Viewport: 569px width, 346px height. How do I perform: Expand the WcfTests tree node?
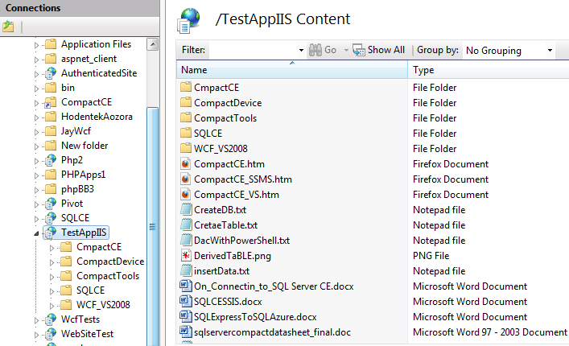click(x=36, y=320)
